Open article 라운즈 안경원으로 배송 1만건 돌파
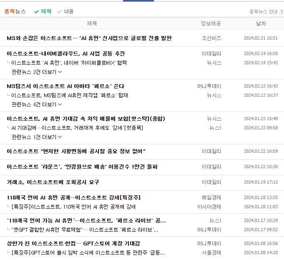 click(x=82, y=167)
